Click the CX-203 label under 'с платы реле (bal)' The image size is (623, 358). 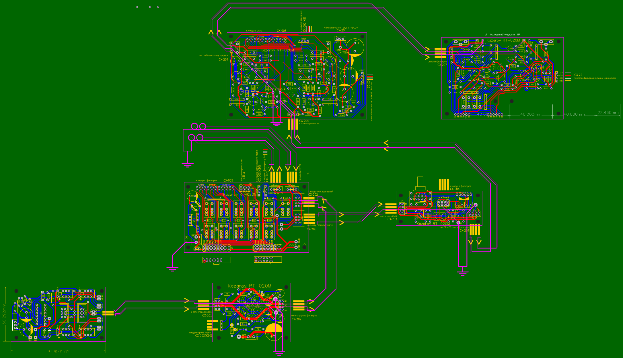pos(392,219)
